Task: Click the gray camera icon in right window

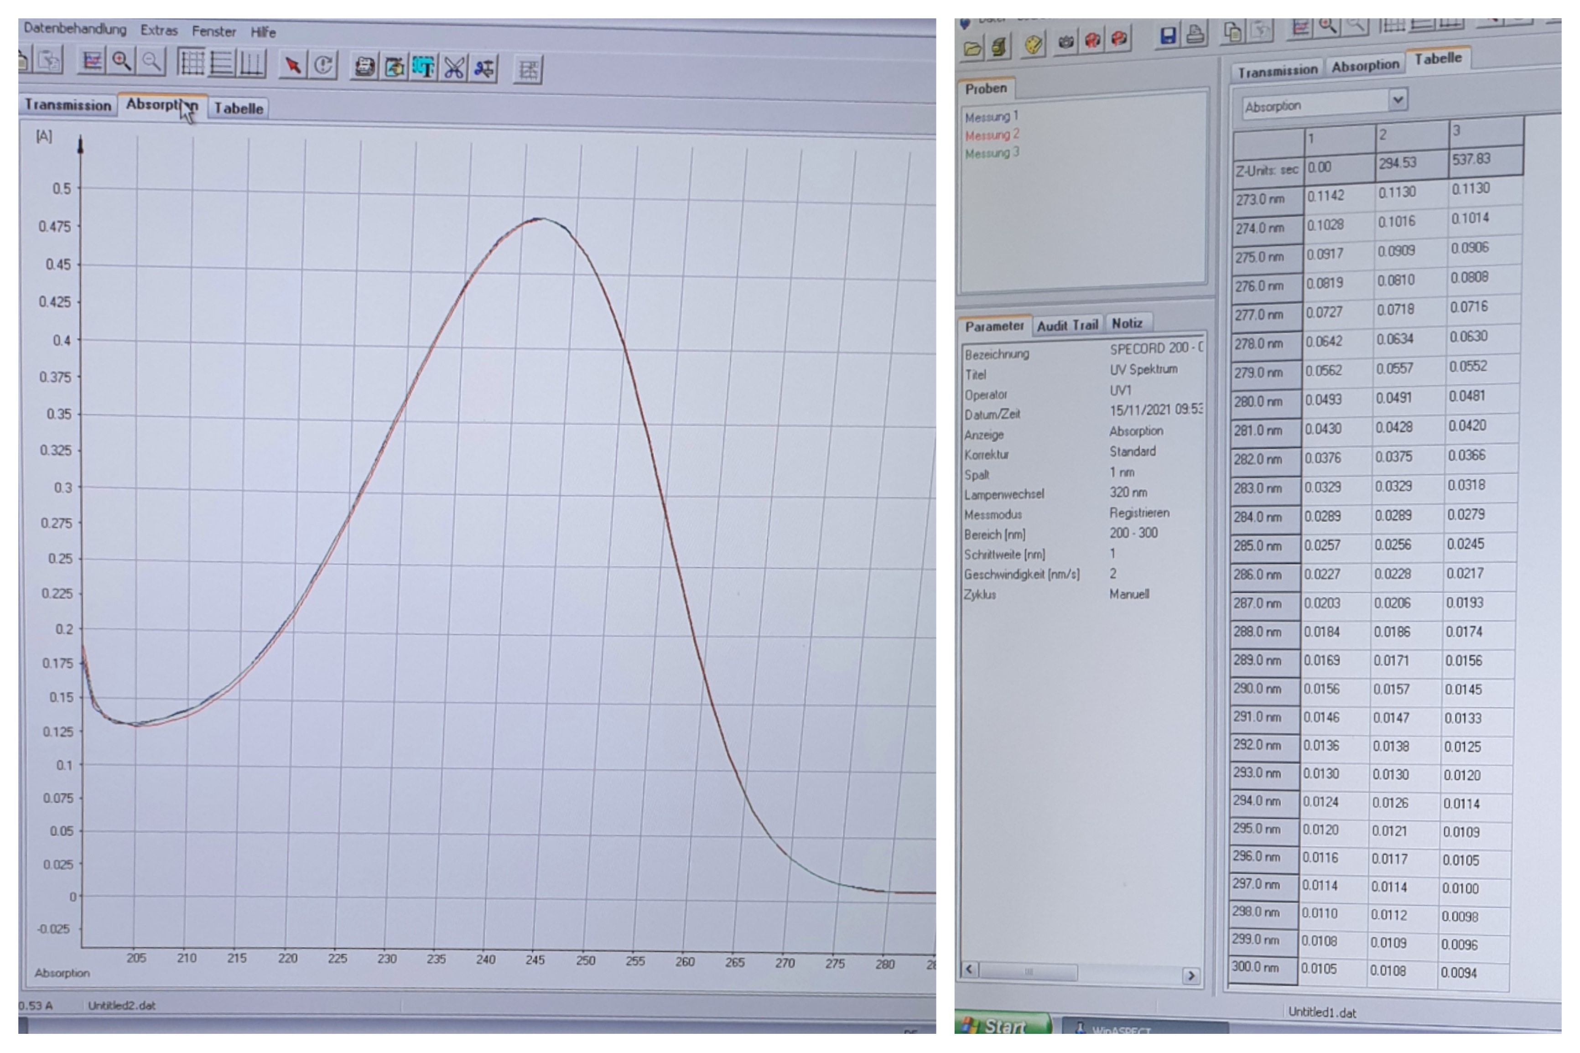Action: tap(1065, 42)
